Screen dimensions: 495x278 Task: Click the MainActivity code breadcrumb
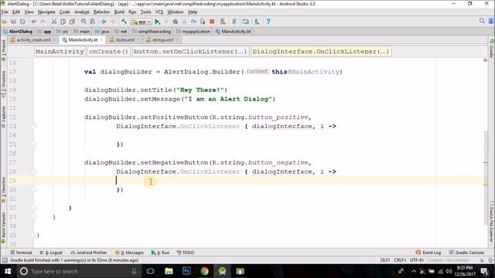[x=60, y=52]
